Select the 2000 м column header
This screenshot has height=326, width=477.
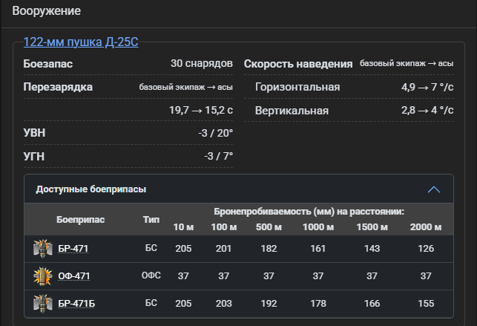click(426, 227)
